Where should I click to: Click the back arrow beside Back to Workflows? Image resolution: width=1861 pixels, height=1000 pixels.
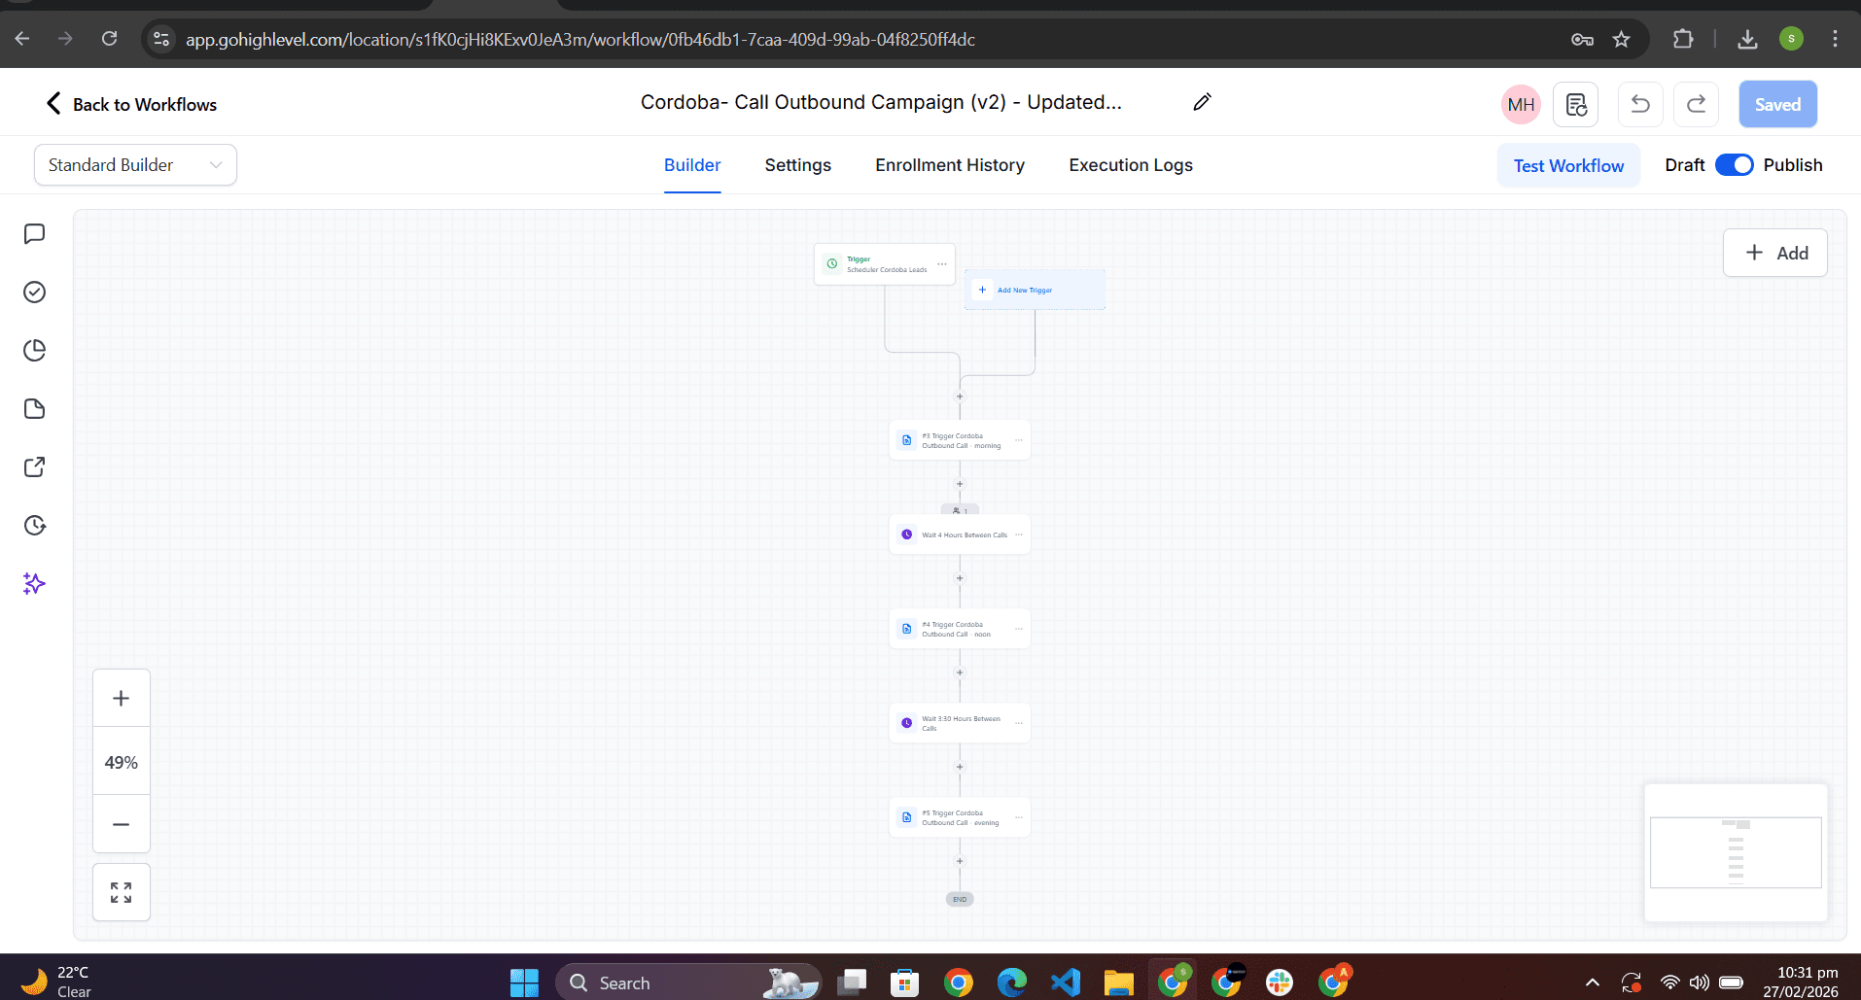click(53, 104)
